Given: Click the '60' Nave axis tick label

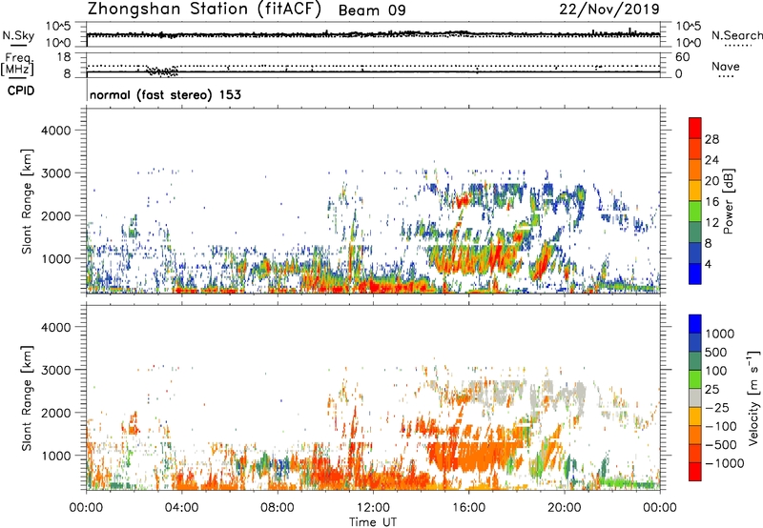Looking at the screenshot, I should click(x=682, y=57).
